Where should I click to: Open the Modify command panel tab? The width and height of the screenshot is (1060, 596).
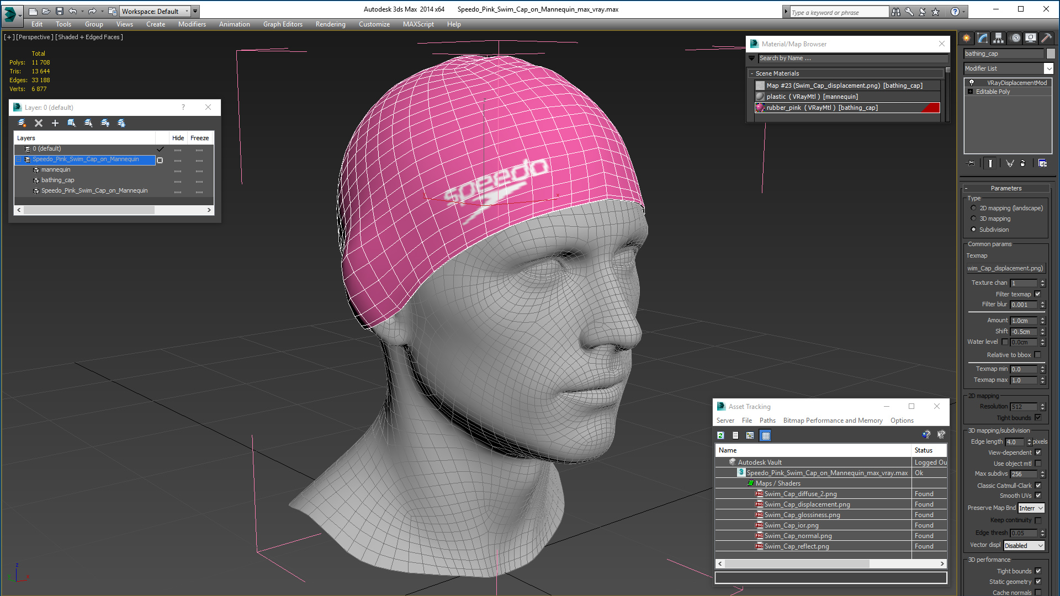pyautogui.click(x=983, y=38)
